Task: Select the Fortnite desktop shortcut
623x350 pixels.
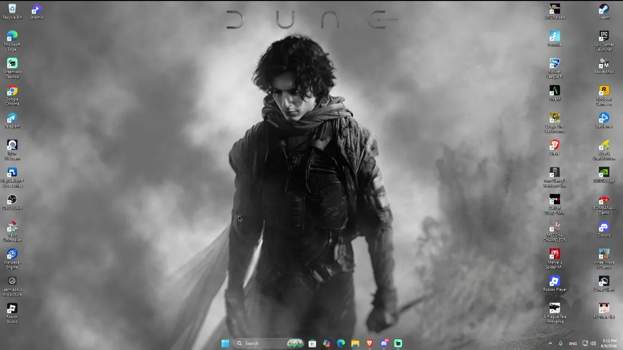Action: 555,39
